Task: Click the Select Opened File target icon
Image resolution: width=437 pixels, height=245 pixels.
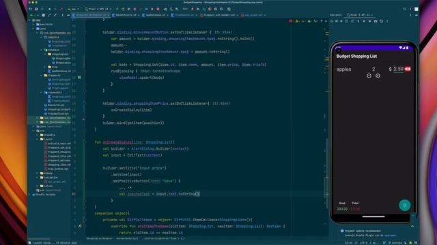Action: 44,15
